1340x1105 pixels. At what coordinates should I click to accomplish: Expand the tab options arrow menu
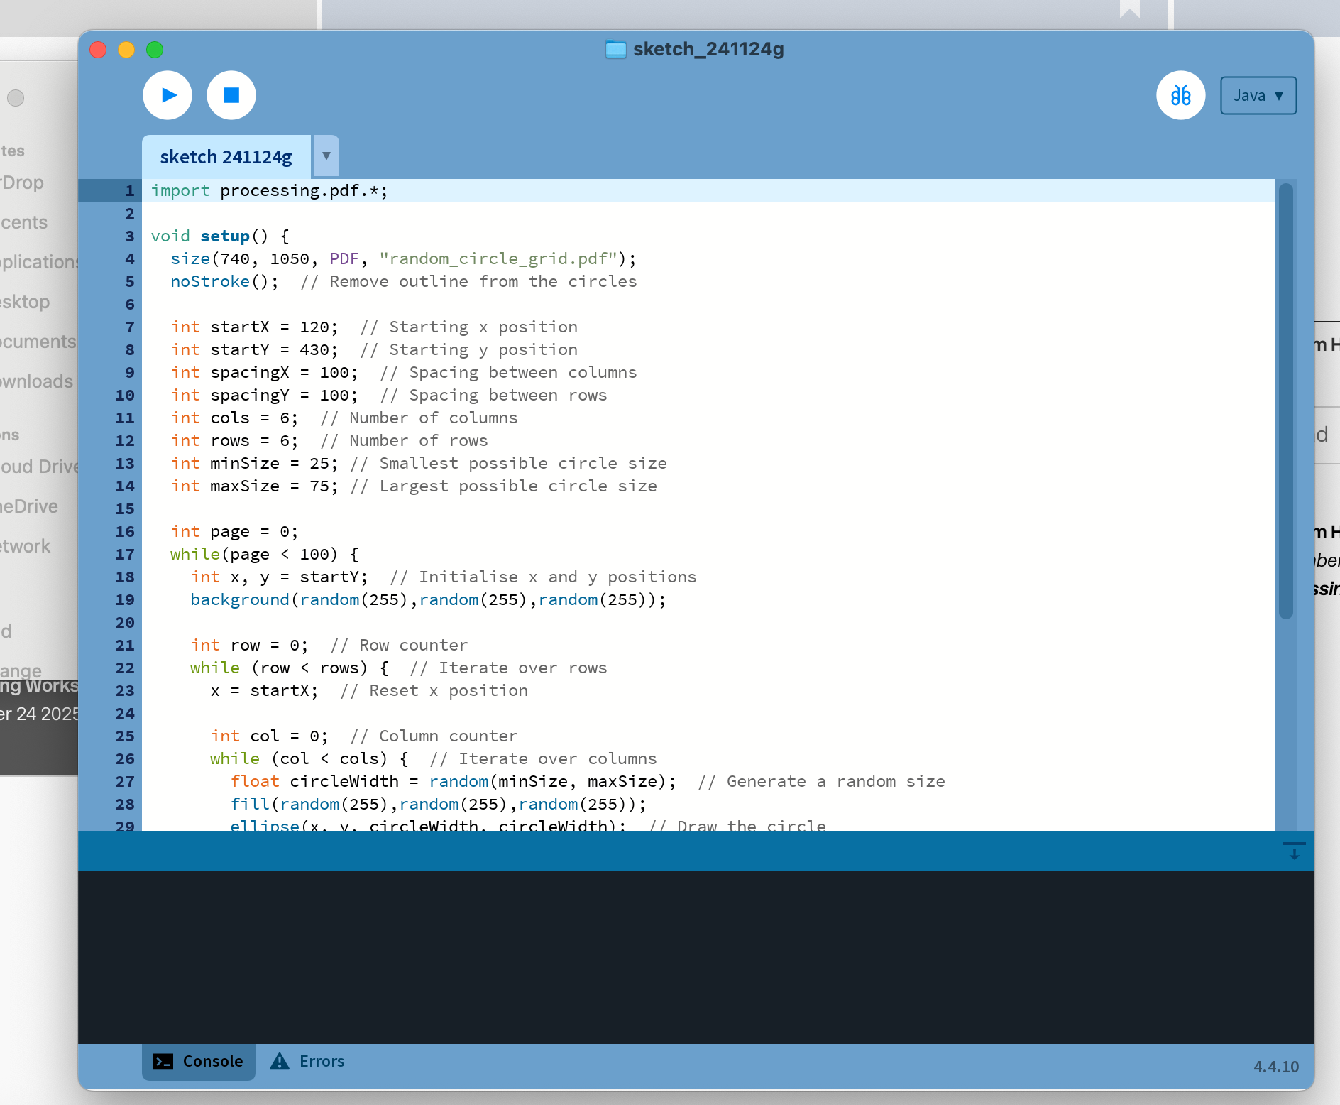point(326,156)
